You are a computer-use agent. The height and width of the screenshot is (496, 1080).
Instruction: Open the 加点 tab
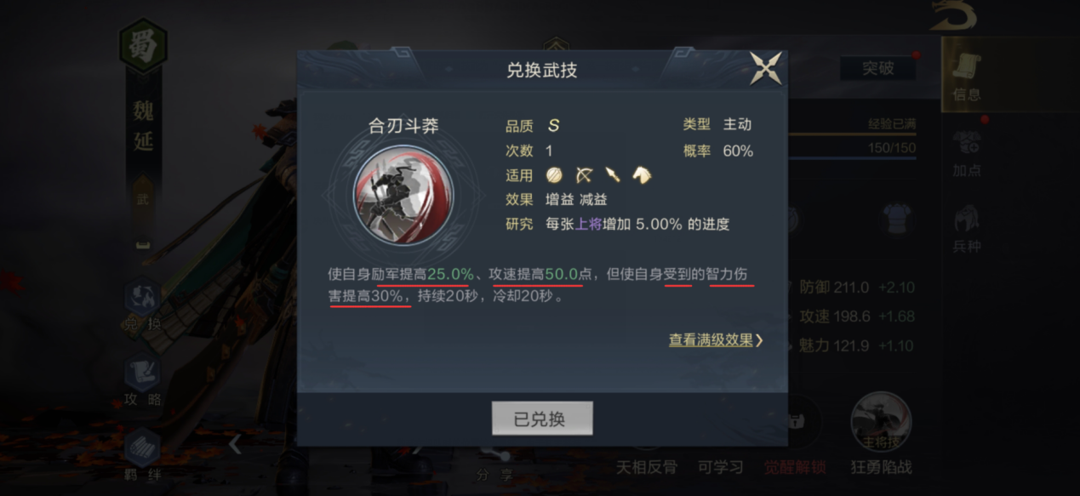967,153
